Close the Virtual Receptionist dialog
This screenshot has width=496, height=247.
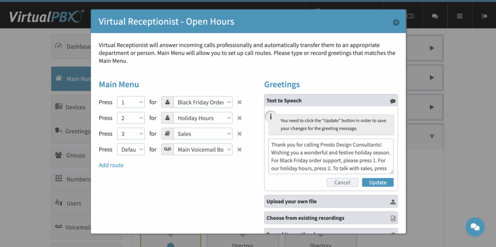396,22
